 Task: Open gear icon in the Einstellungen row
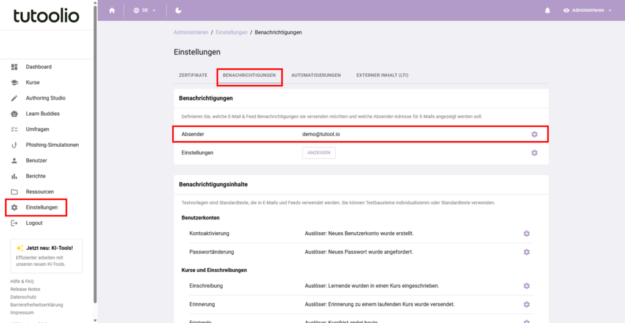point(535,153)
